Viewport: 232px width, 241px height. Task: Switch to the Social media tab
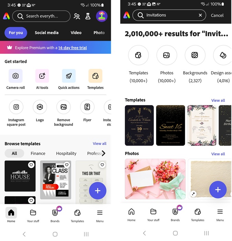(47, 33)
